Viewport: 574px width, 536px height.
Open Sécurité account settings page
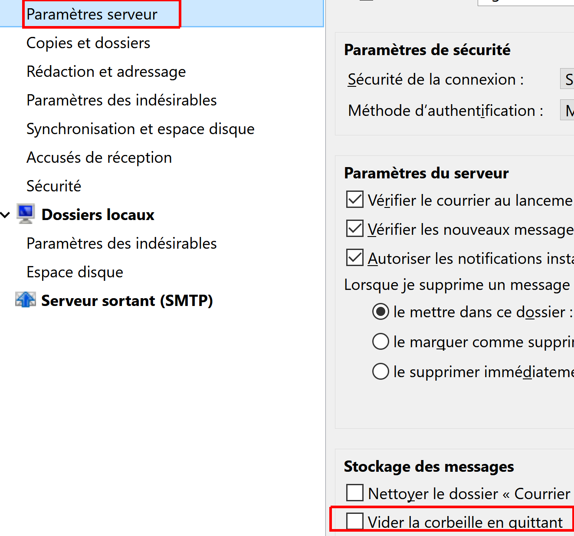tap(54, 186)
